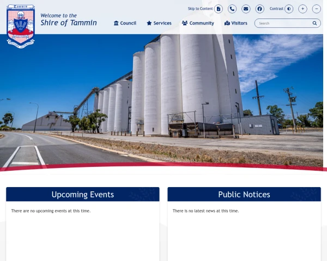The image size is (327, 261).
Task: Click the Contrast text label
Action: pos(276,9)
